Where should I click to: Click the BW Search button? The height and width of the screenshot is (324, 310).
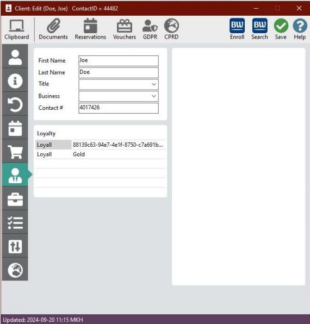[x=259, y=29]
